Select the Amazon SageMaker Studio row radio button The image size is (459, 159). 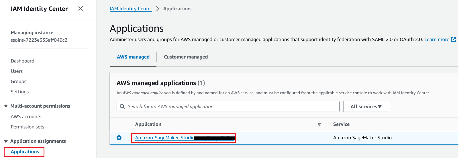[119, 138]
